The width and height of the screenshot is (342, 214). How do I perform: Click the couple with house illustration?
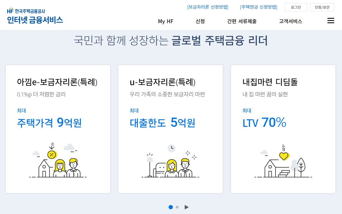58,160
